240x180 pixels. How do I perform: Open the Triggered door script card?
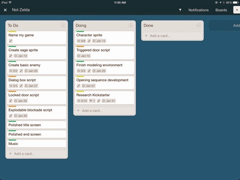click(105, 52)
